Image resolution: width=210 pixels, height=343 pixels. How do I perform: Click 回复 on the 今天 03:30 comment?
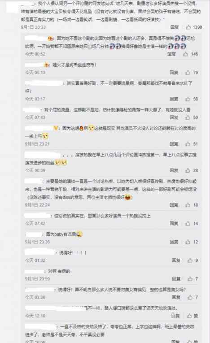click(176, 297)
